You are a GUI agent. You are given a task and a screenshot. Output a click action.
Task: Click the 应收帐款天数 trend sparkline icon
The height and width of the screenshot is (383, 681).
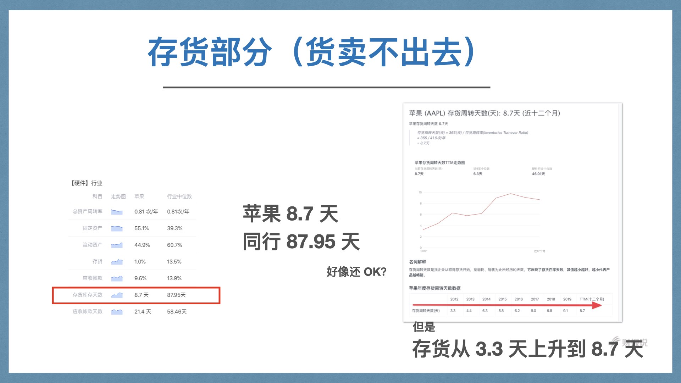[x=117, y=312]
